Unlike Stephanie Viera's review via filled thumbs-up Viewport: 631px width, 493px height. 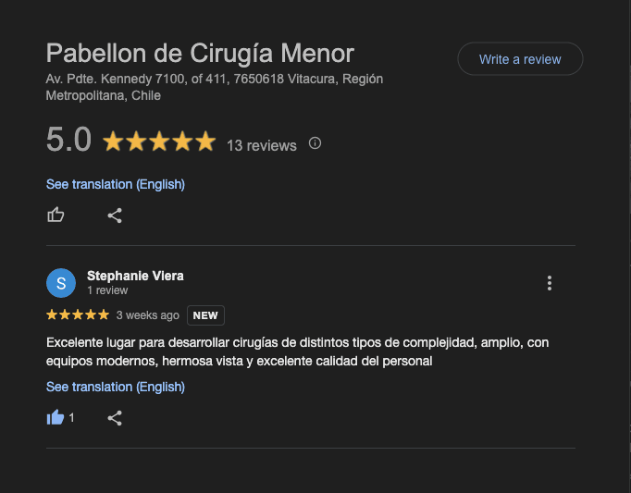click(56, 417)
